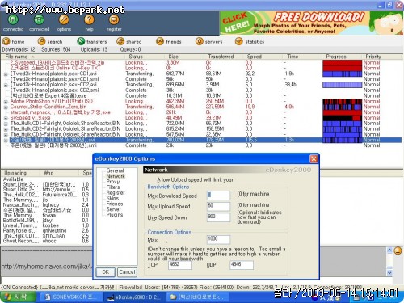Open the statistics tab
This screenshot has height=303, width=404.
pyautogui.click(x=250, y=41)
